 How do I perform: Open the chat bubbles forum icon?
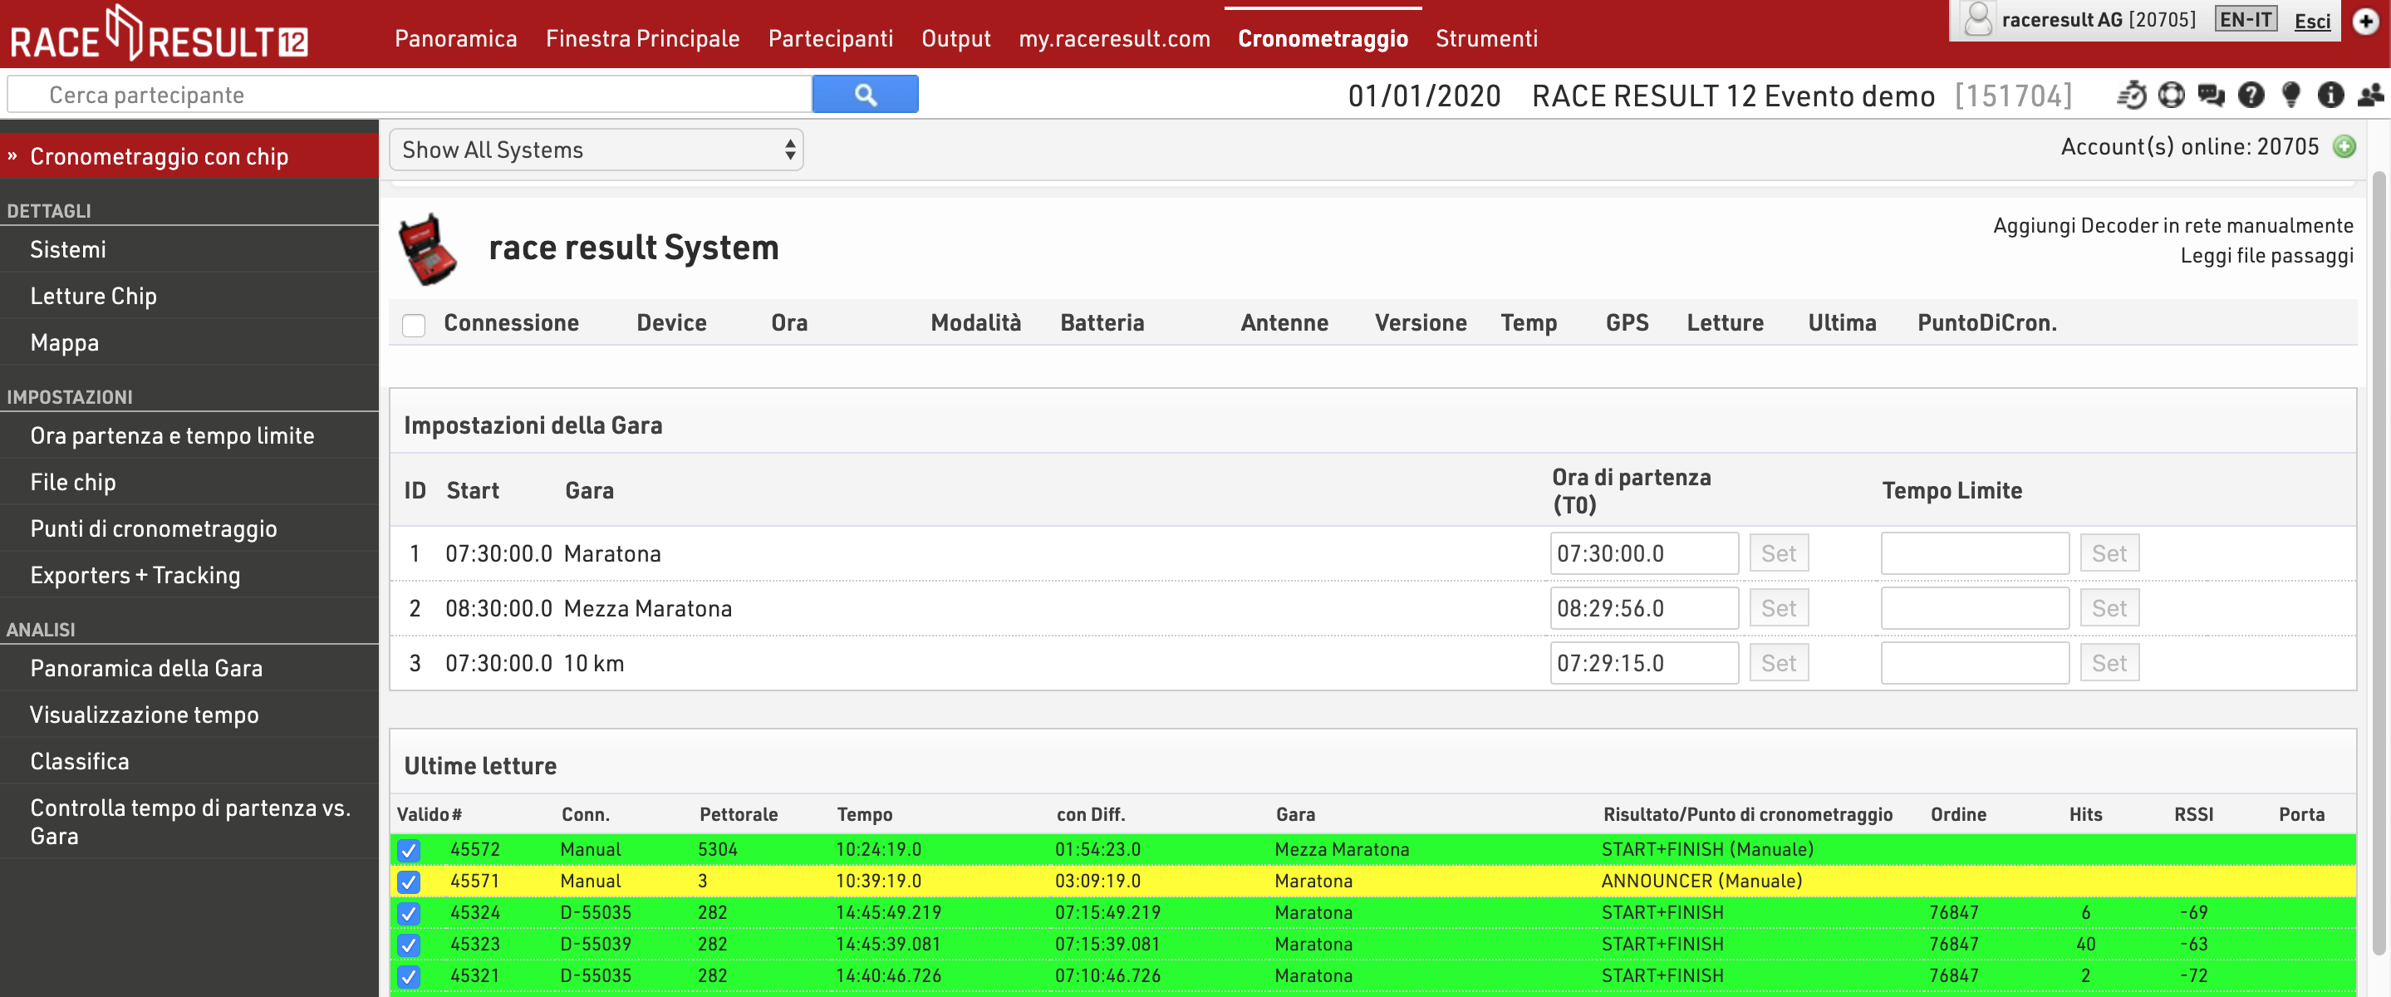click(2211, 95)
